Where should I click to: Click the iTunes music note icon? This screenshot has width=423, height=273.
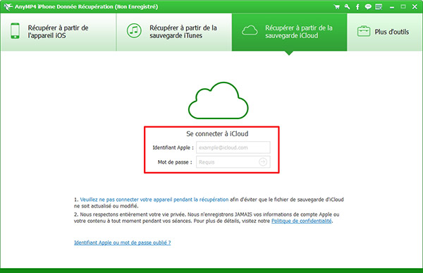(134, 31)
